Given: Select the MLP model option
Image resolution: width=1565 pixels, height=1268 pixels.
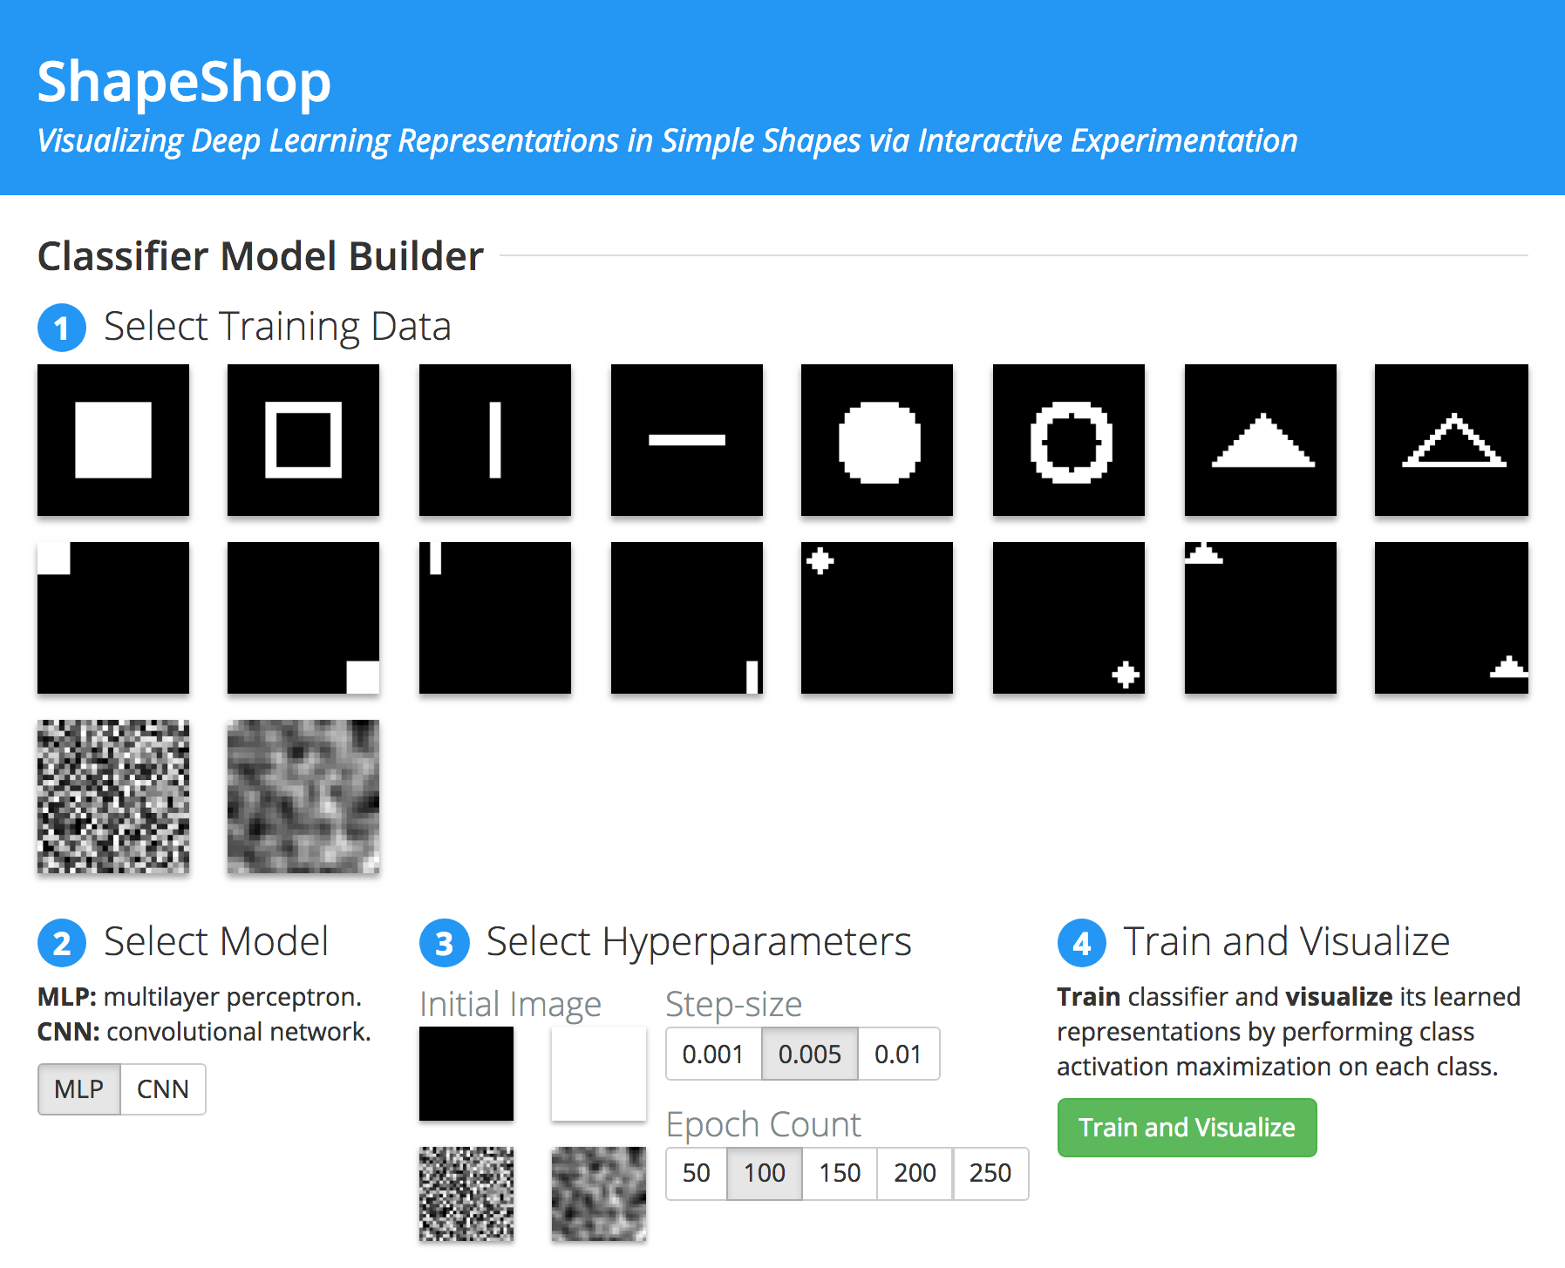Looking at the screenshot, I should 79,1089.
